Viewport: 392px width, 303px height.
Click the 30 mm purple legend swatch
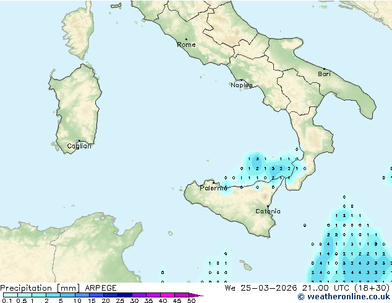click(138, 295)
